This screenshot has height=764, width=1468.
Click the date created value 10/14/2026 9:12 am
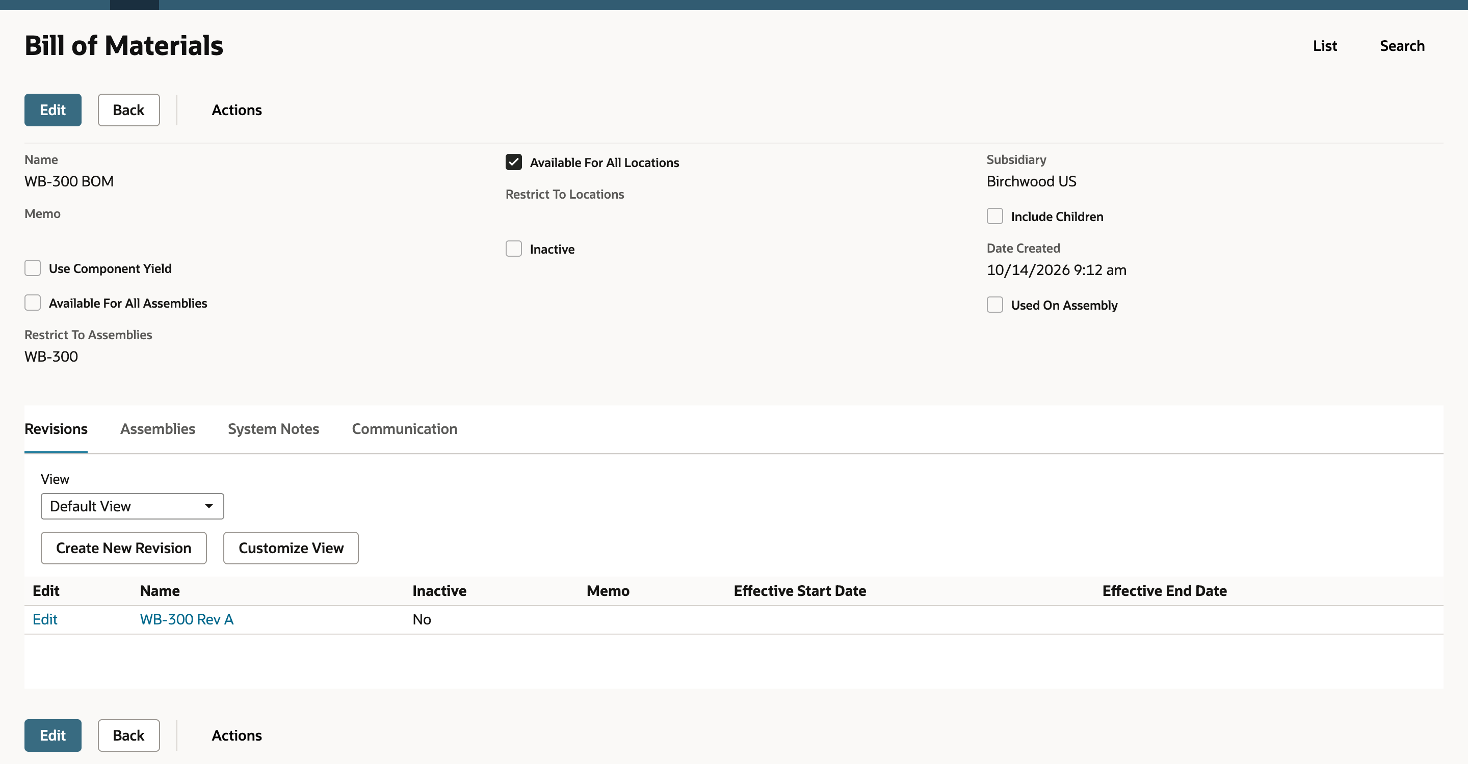[1056, 270]
